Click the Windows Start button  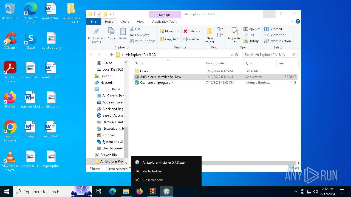[x=7, y=192]
